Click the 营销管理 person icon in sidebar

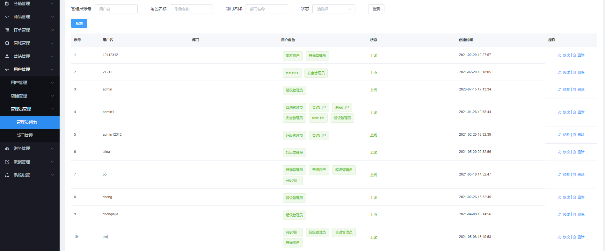tap(7, 56)
